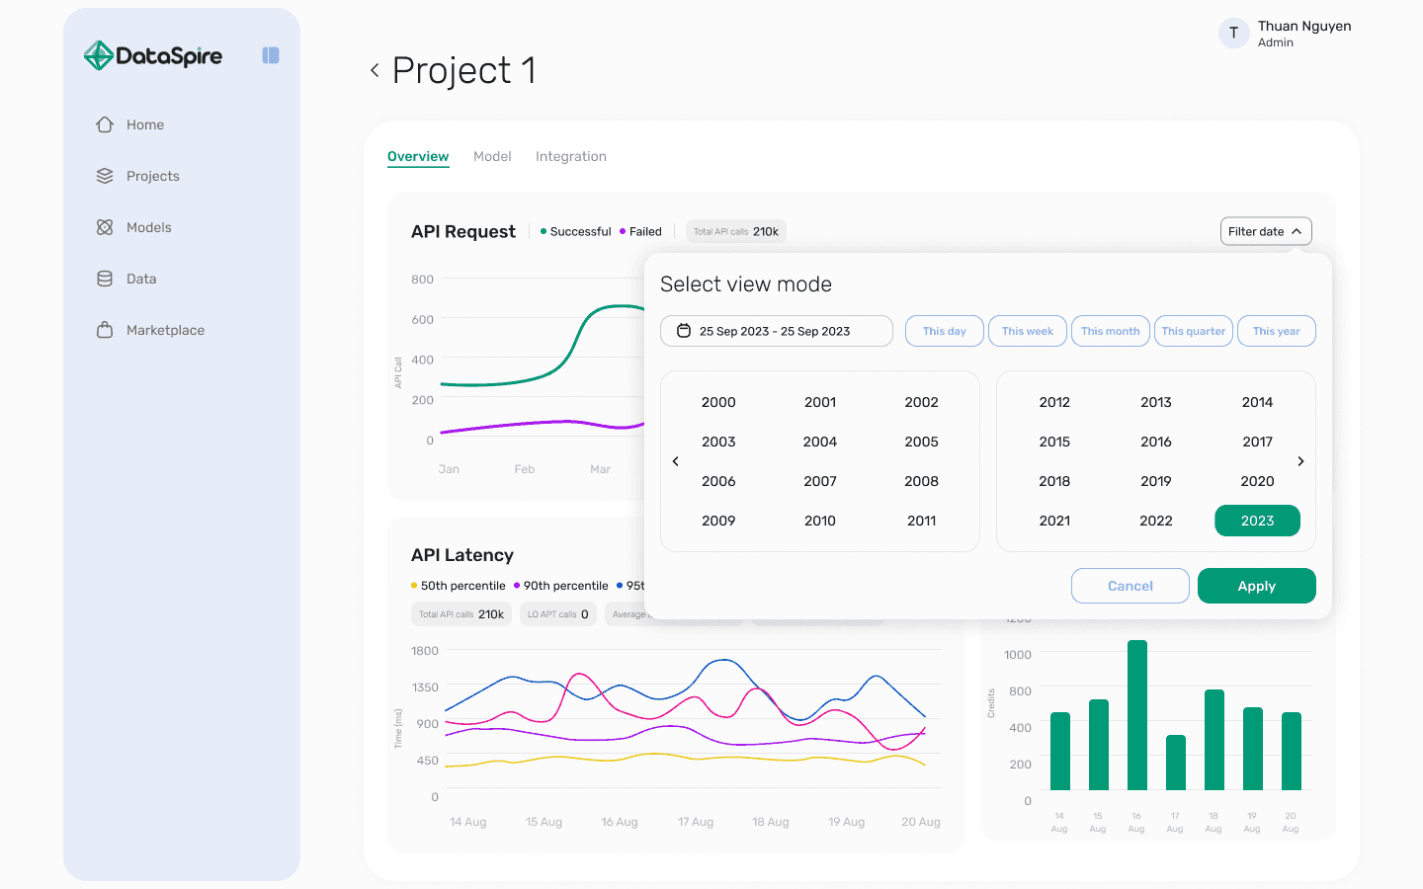This screenshot has width=1423, height=889.
Task: Select year 2019
Action: tap(1156, 481)
